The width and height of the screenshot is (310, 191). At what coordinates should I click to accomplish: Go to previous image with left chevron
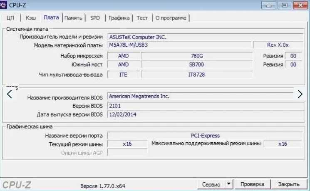pos(10,94)
